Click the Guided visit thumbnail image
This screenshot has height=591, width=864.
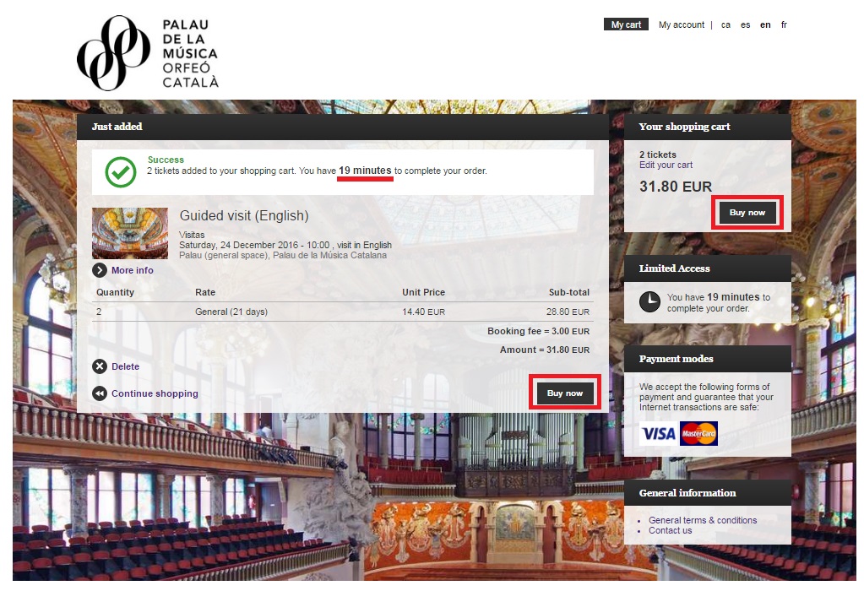click(x=130, y=233)
